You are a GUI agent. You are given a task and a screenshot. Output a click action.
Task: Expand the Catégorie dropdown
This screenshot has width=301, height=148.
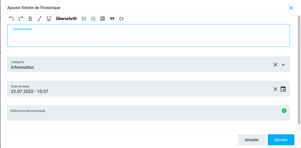click(x=283, y=65)
